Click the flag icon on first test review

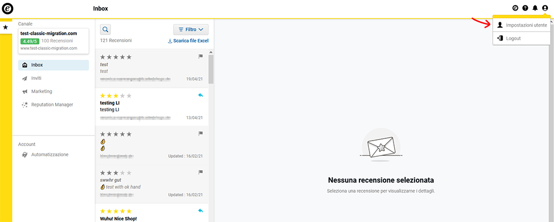pos(201,56)
